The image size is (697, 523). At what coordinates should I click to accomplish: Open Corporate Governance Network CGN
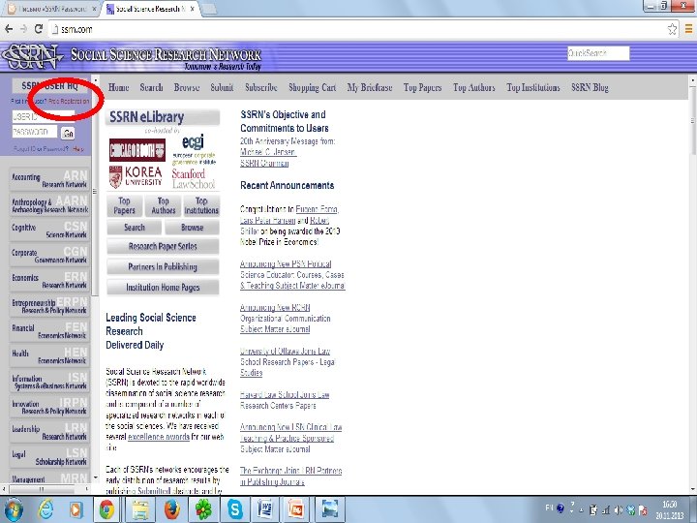coord(49,256)
